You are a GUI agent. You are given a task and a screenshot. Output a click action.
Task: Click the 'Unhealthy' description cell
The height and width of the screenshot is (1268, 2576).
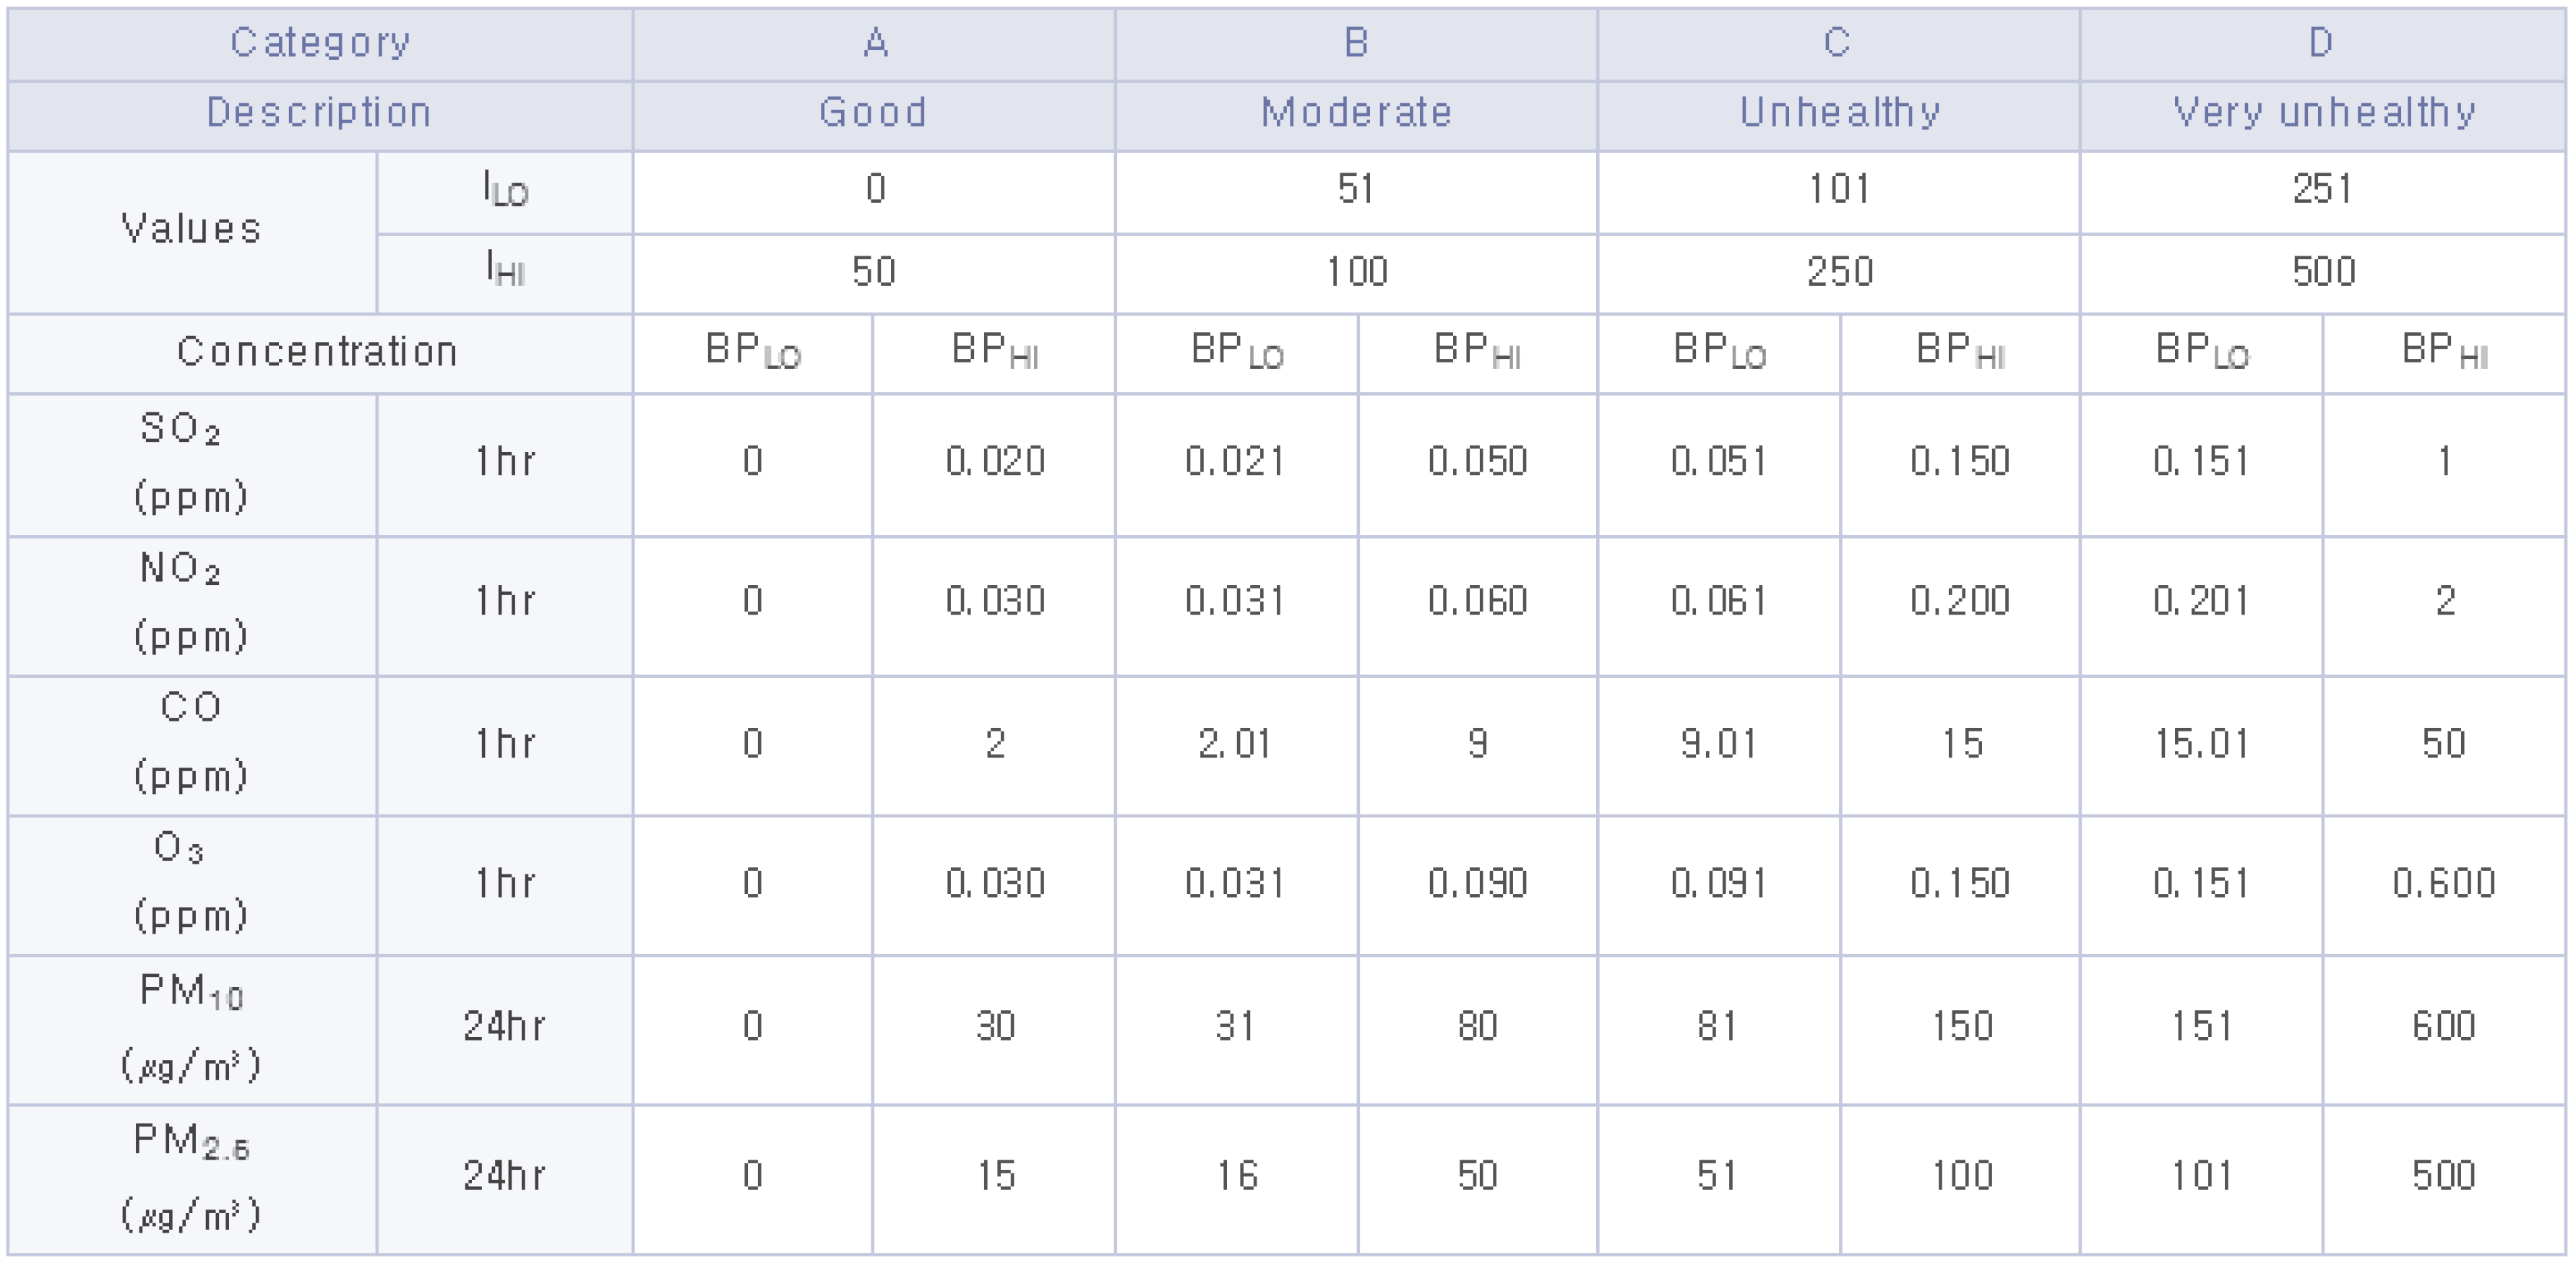(1839, 113)
